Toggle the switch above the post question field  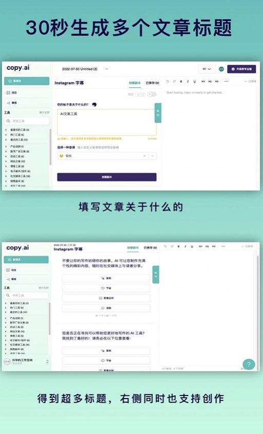pyautogui.click(x=152, y=95)
